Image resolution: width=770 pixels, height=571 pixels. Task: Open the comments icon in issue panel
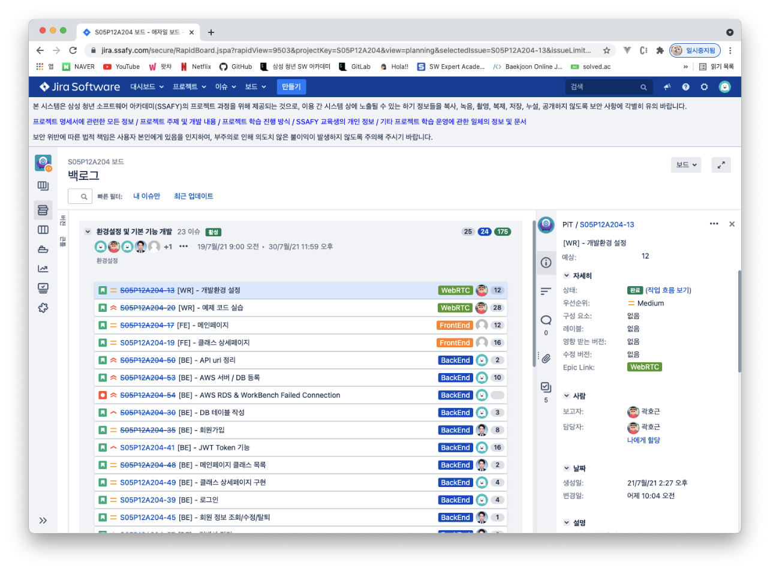[x=546, y=320]
